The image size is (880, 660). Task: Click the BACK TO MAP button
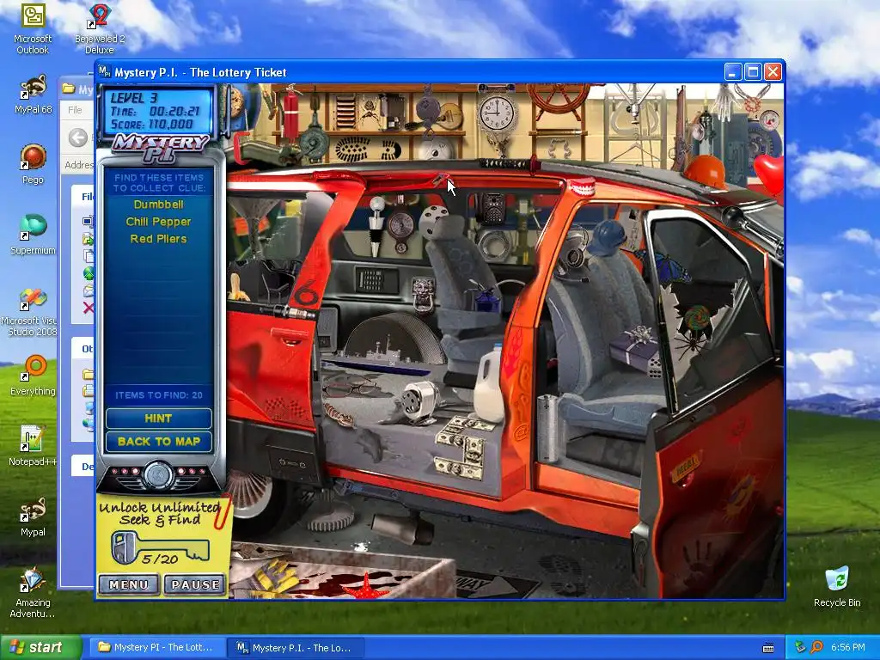tap(158, 442)
